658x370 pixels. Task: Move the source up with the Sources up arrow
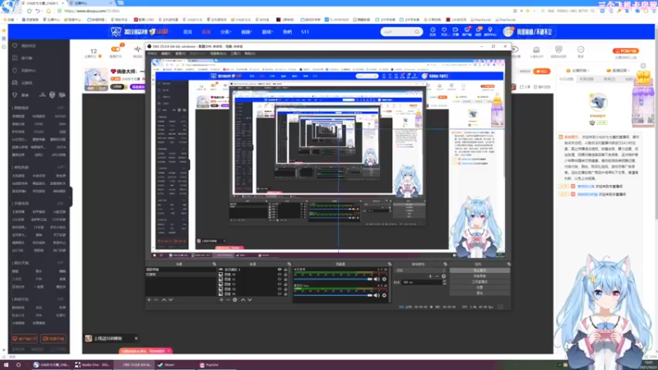(x=243, y=299)
